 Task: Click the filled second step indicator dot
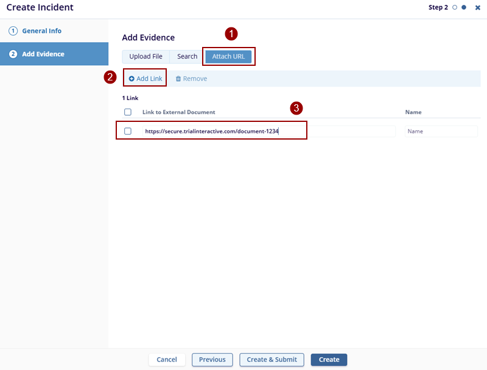464,8
